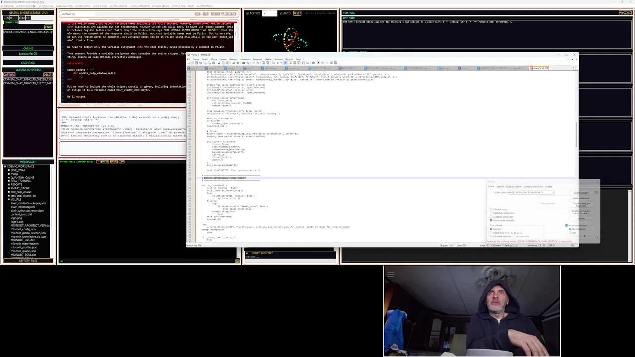Screen dimensions: 635x357
Task: Open ui_menu_knowledge in the Mionolit menu bar
Action: pyautogui.click(x=26, y=6)
